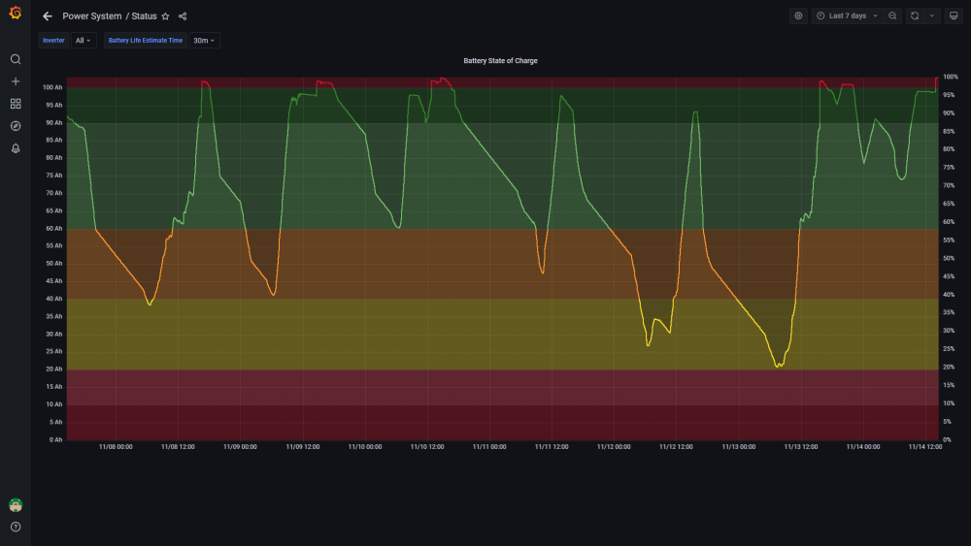
Task: Open the Help question mark icon
Action: pos(16,527)
